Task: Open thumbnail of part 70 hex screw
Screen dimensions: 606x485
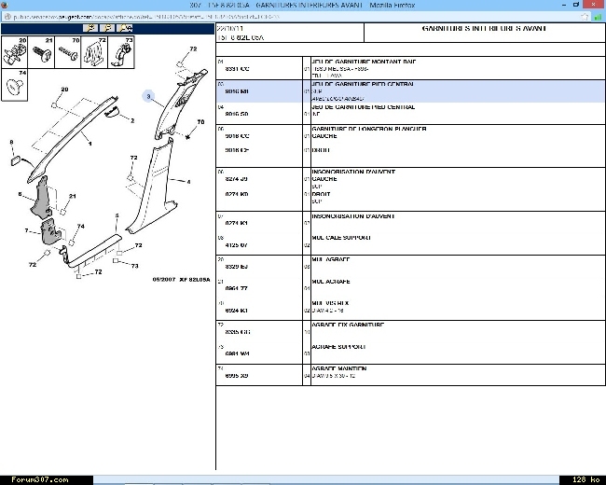Action: coord(68,52)
